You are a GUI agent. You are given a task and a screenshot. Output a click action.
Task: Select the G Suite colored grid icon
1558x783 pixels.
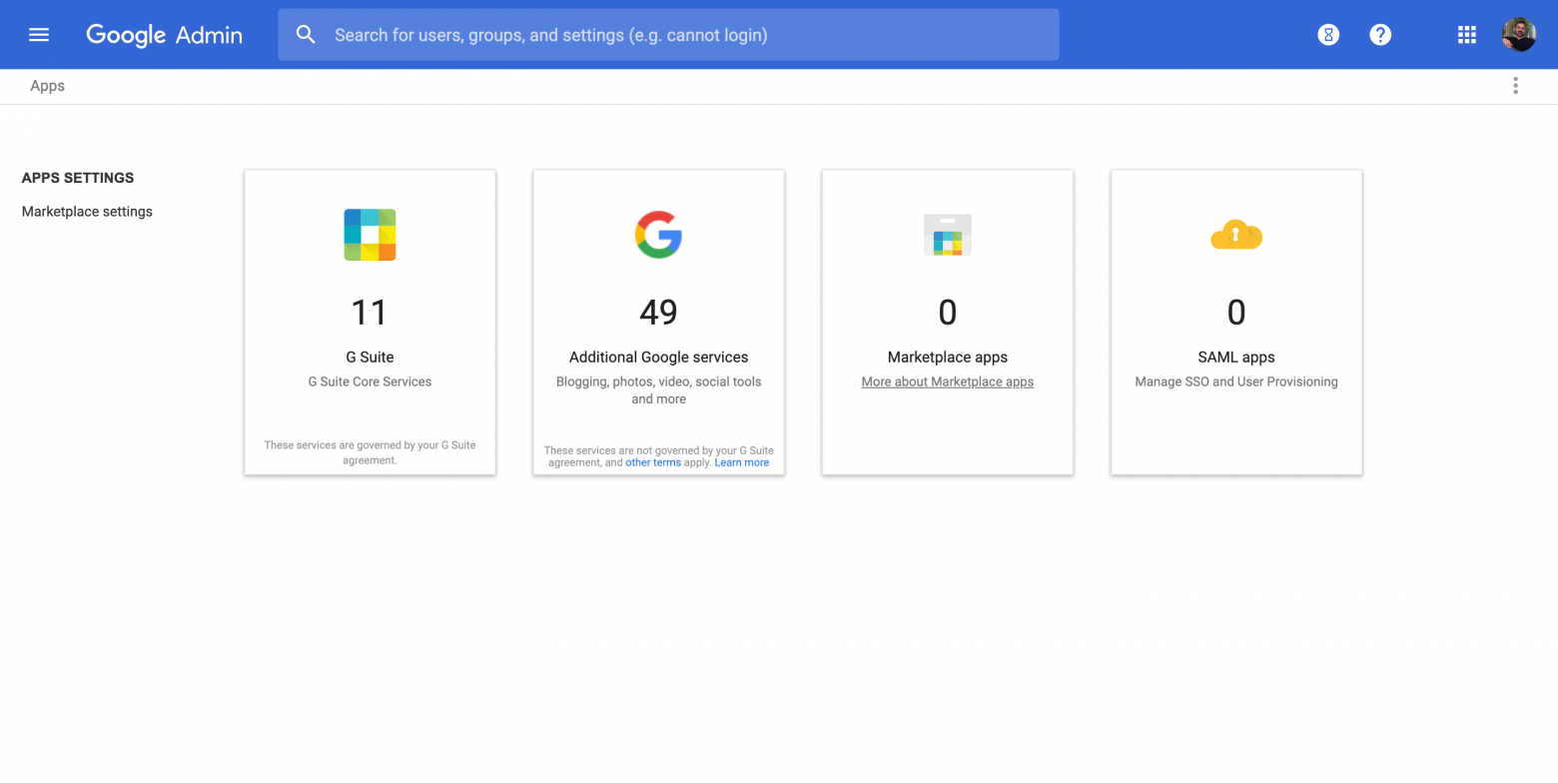pyautogui.click(x=370, y=234)
